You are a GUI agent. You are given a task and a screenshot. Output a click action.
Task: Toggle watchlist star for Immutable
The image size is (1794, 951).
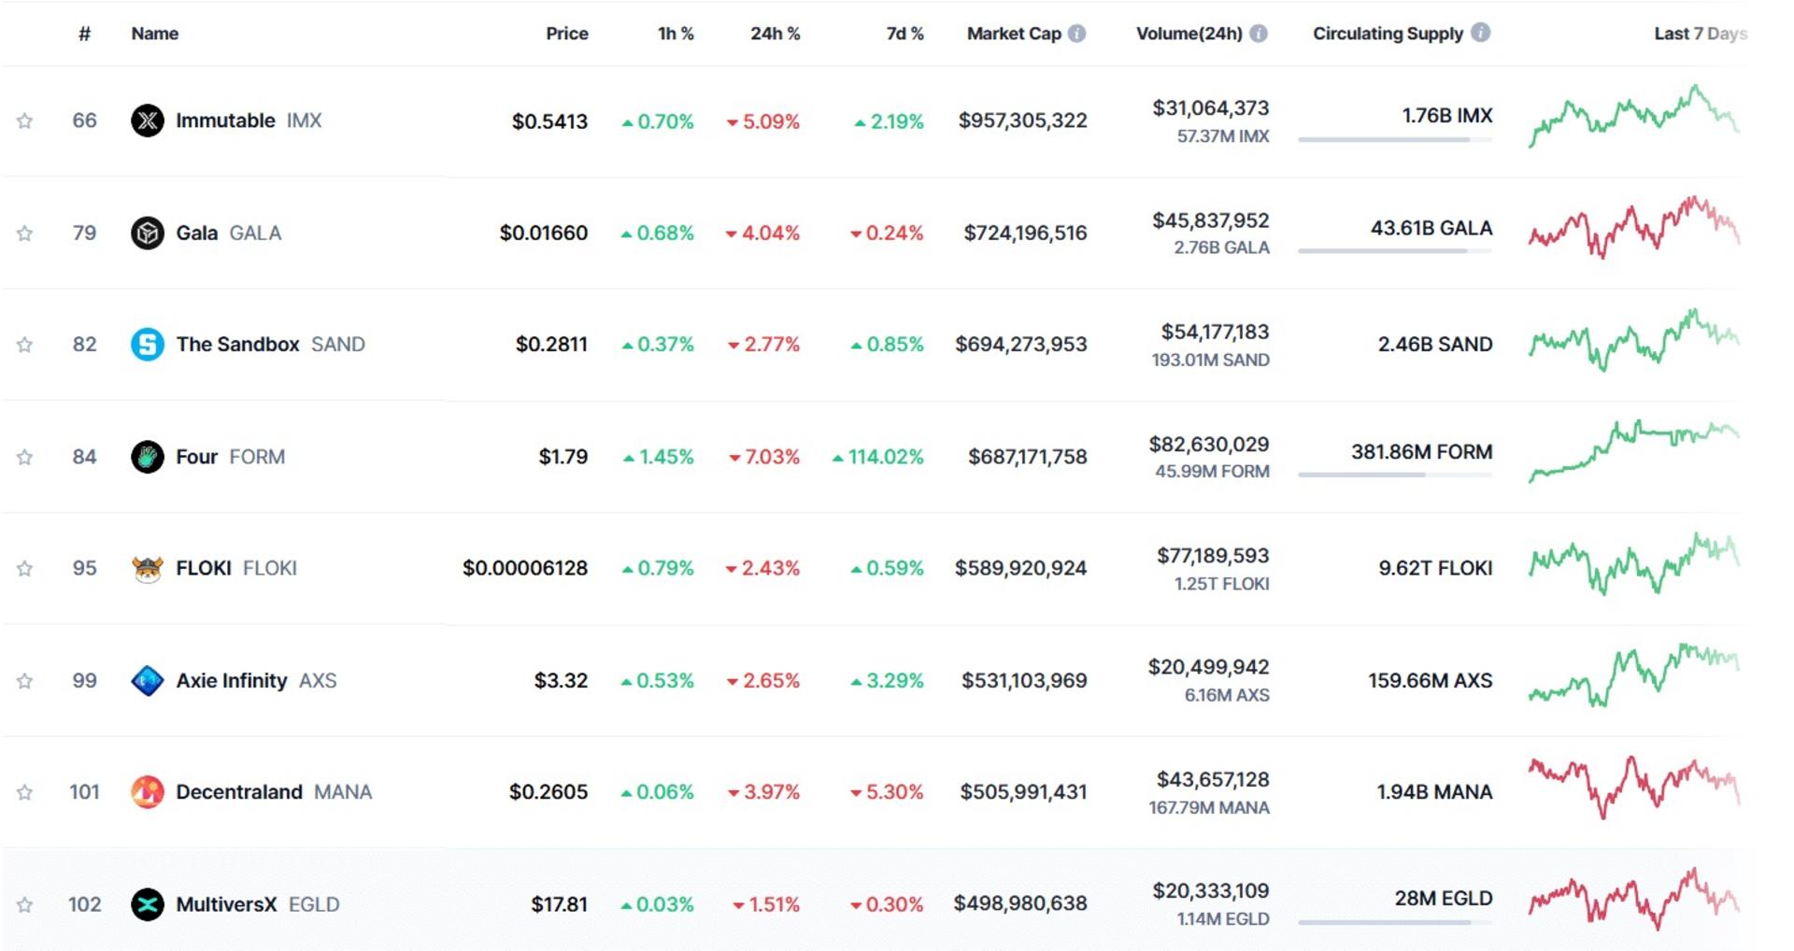(x=25, y=121)
